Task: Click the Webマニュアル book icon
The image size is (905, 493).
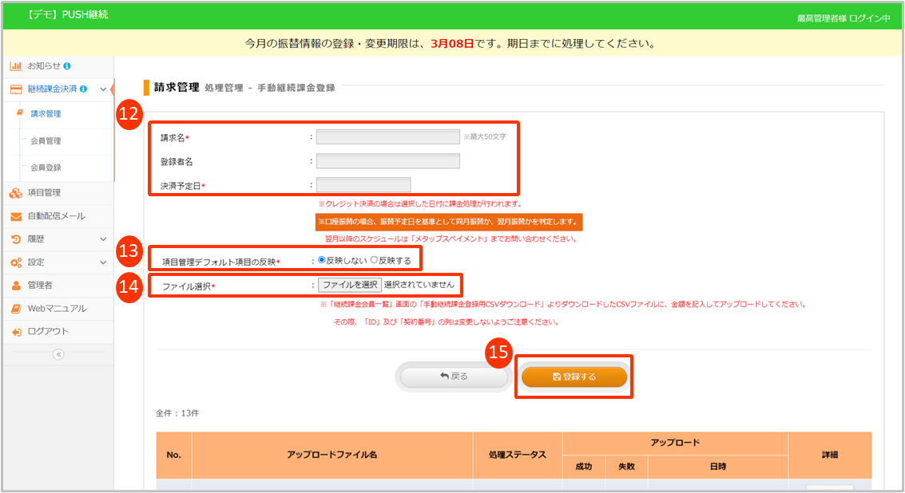Action: point(16,308)
